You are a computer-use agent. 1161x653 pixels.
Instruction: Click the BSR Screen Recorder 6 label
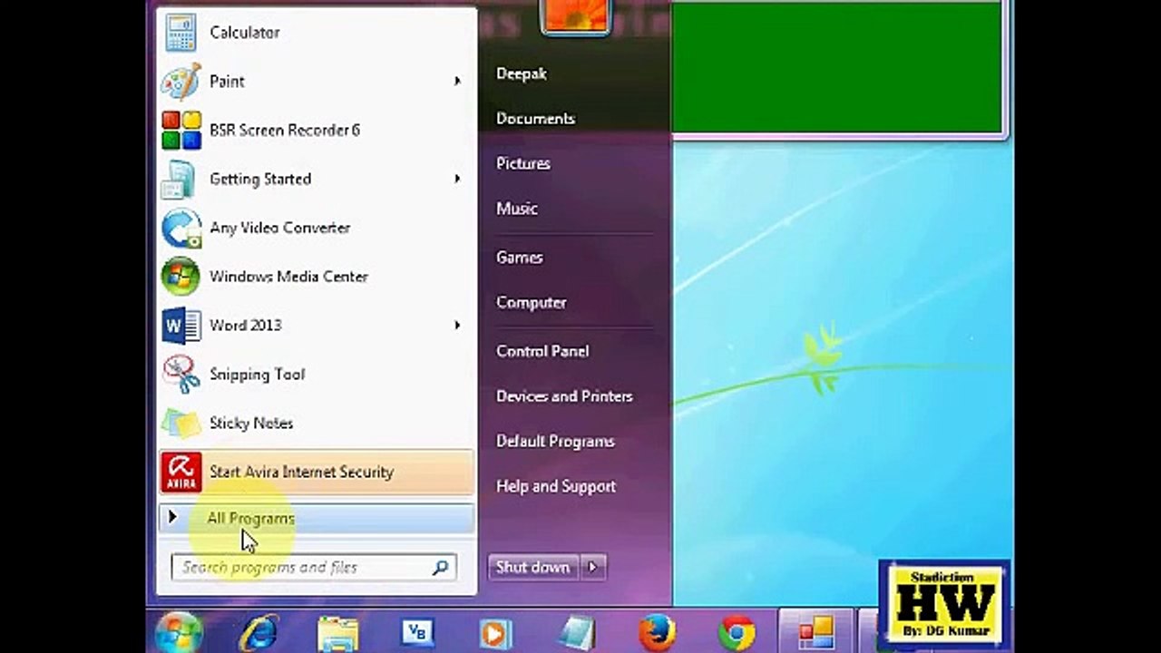pyautogui.click(x=285, y=131)
